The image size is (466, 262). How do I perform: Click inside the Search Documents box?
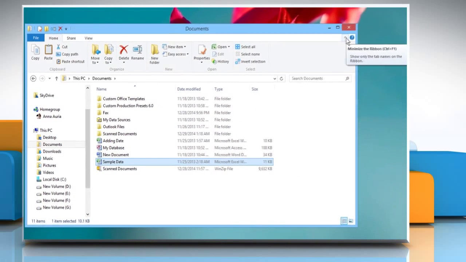[x=317, y=78]
